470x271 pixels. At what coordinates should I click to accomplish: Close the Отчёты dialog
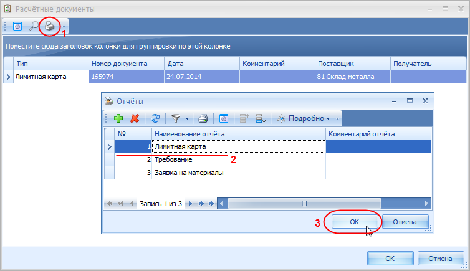(425, 101)
